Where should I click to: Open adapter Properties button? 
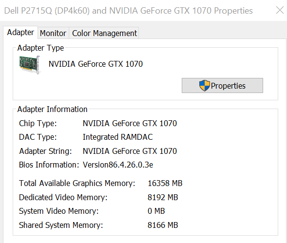pos(222,85)
